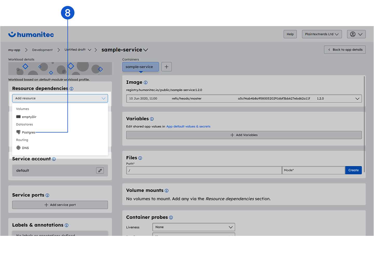Click the Datastores group header text
The image size is (374, 262).
tap(24, 125)
